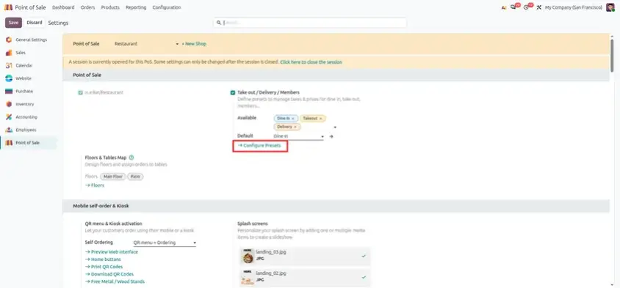The image size is (620, 288).
Task: Click the landing_03.jpg file thumbnail
Action: [248, 256]
